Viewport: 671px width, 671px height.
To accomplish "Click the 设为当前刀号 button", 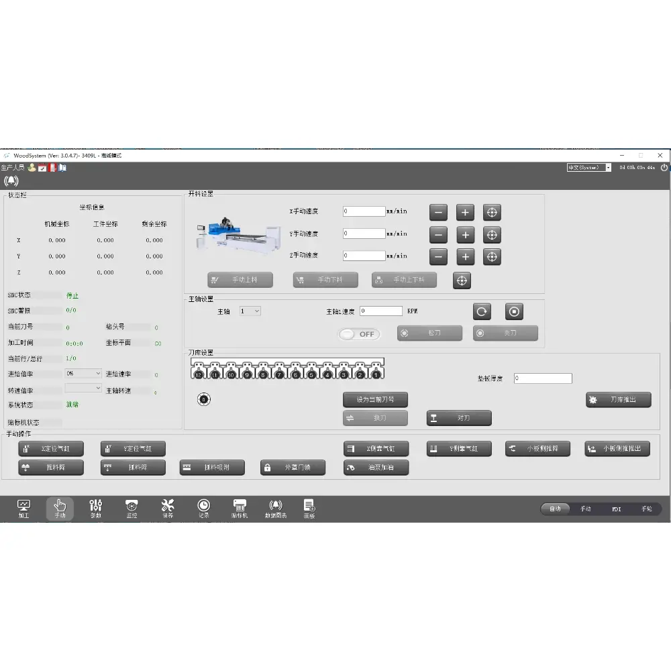I will [x=375, y=400].
